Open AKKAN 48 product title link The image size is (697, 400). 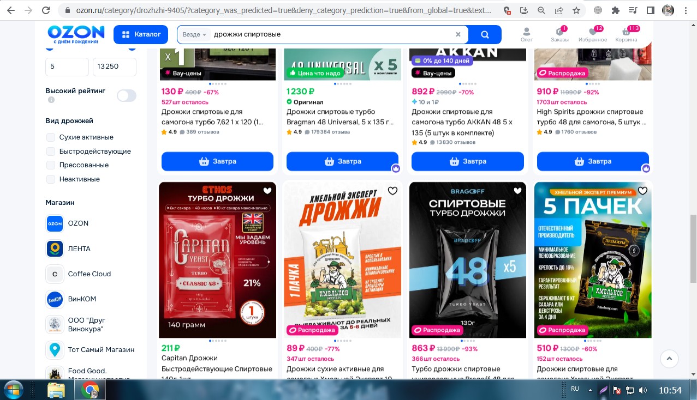pyautogui.click(x=463, y=122)
